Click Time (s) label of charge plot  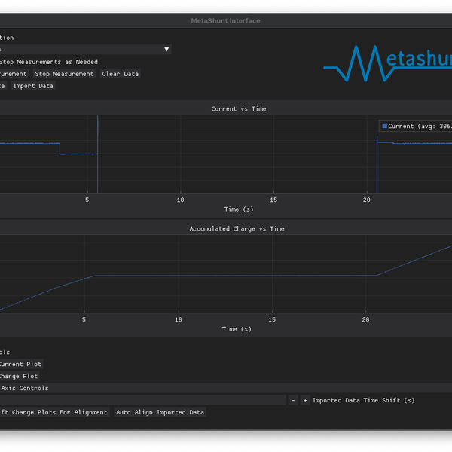pyautogui.click(x=237, y=329)
